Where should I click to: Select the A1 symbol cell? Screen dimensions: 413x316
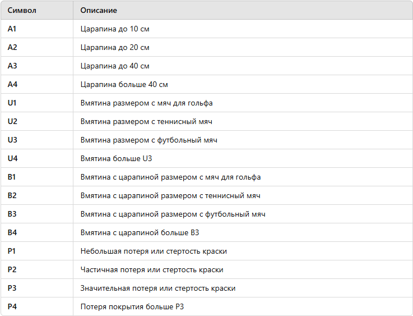coord(37,29)
